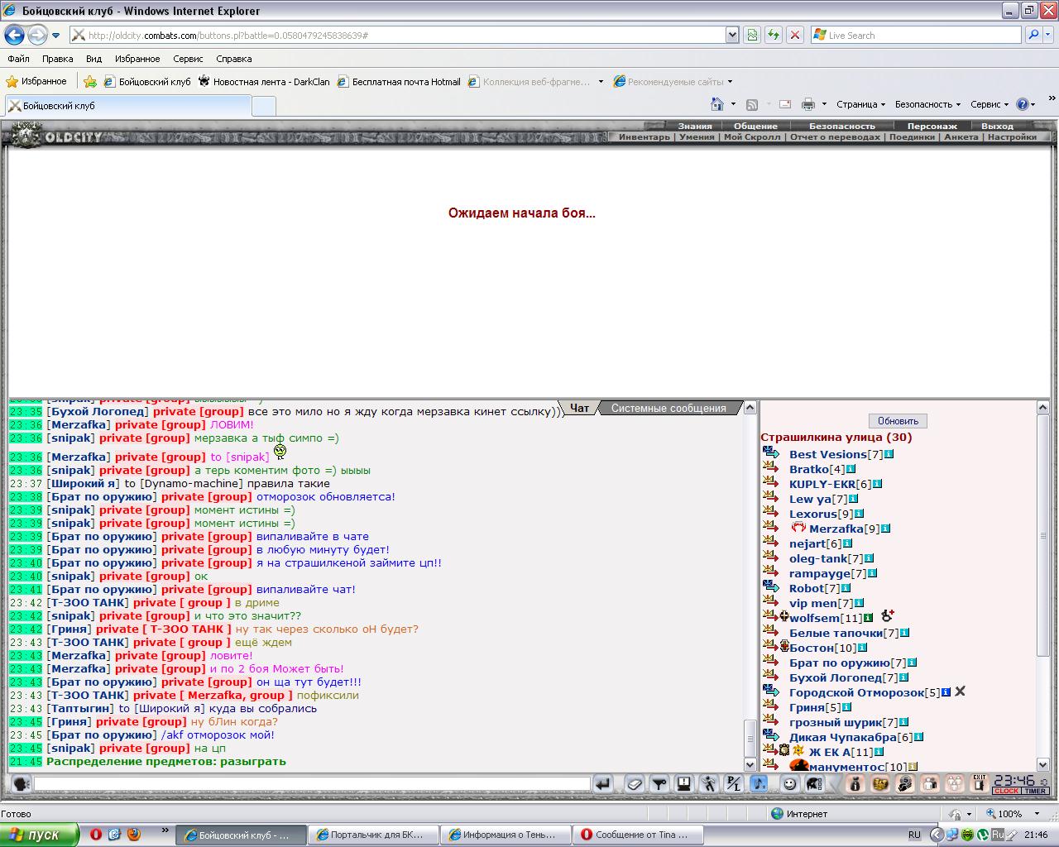Image resolution: width=1059 pixels, height=847 pixels.
Task: Open info icon next to Гриня[5]
Action: [x=847, y=707]
